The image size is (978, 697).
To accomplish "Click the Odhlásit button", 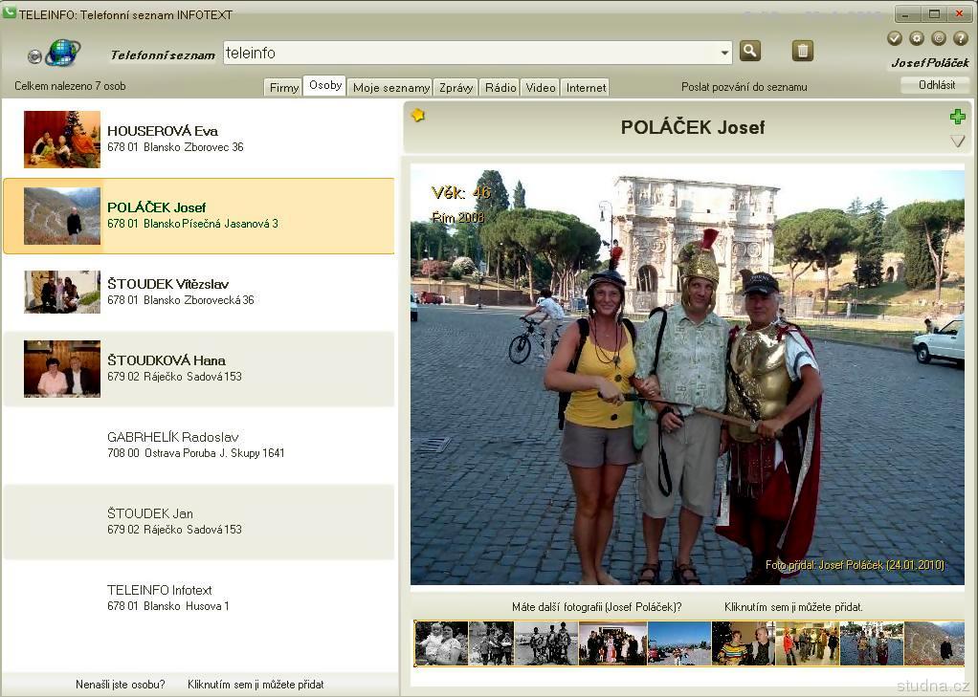I will click(x=935, y=85).
